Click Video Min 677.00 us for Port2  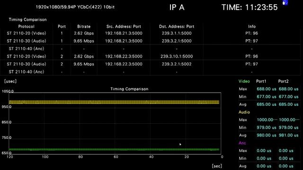pos(288,96)
